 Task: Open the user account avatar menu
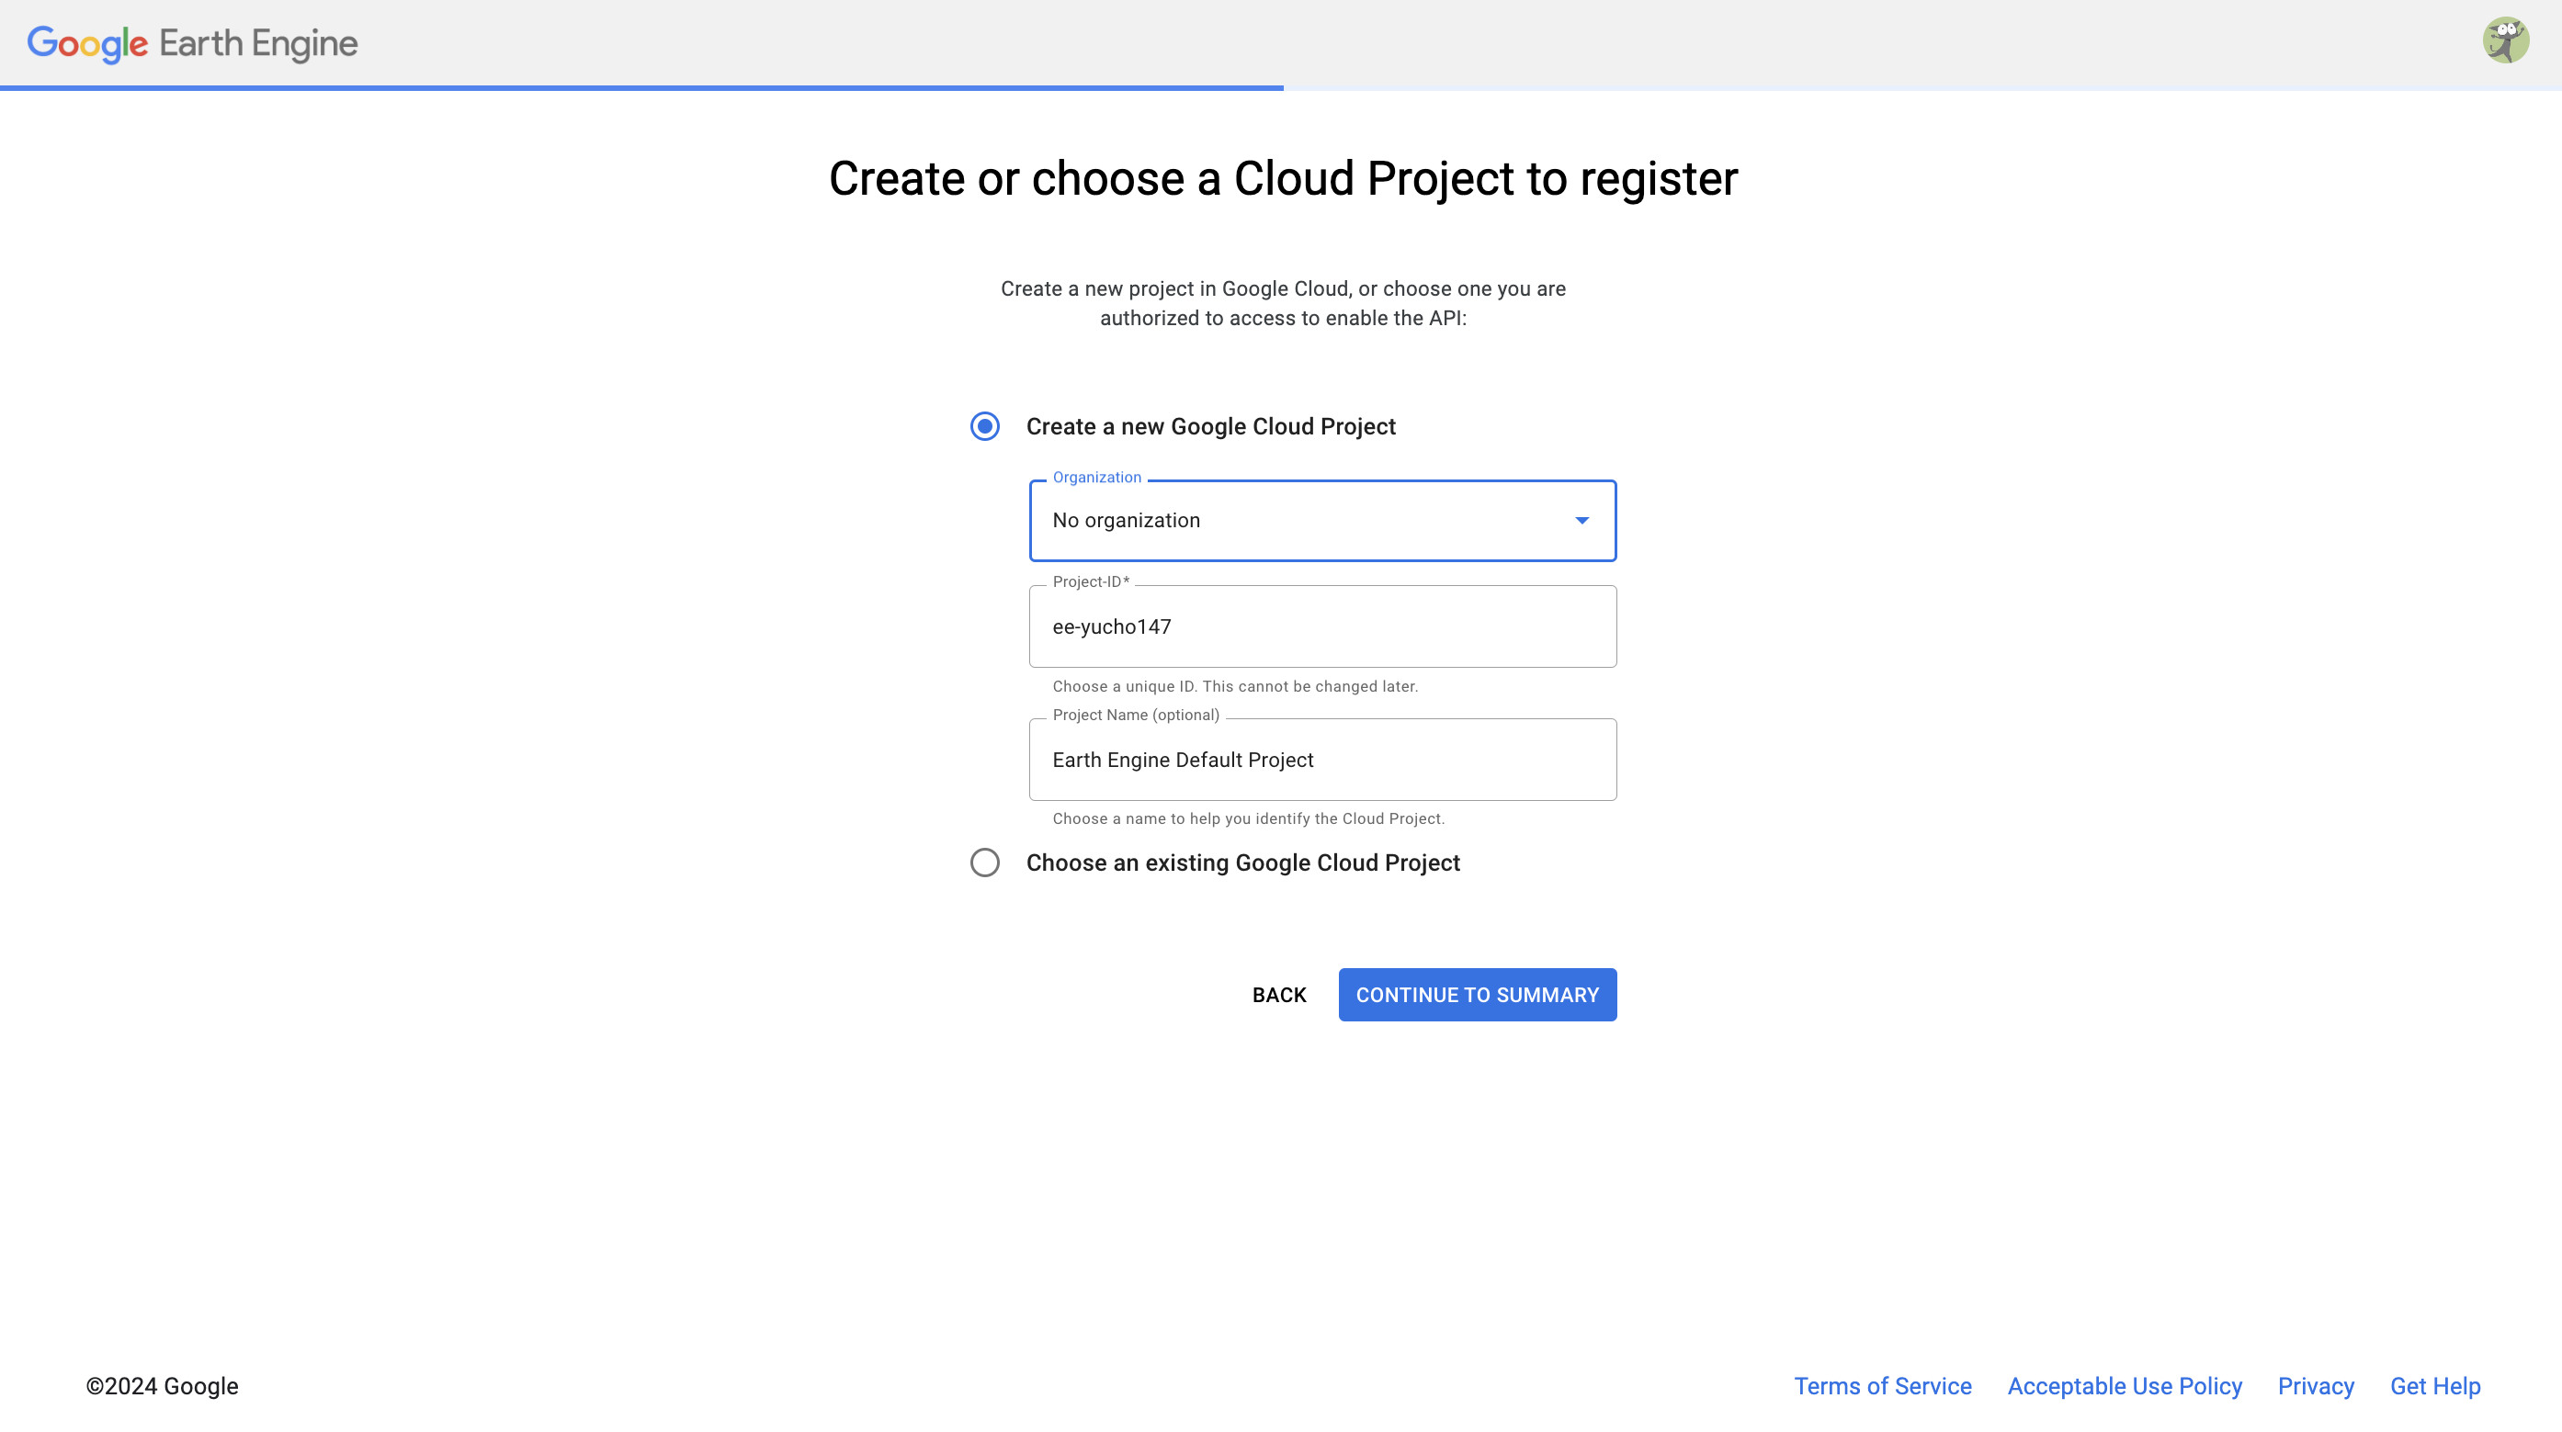point(2505,40)
